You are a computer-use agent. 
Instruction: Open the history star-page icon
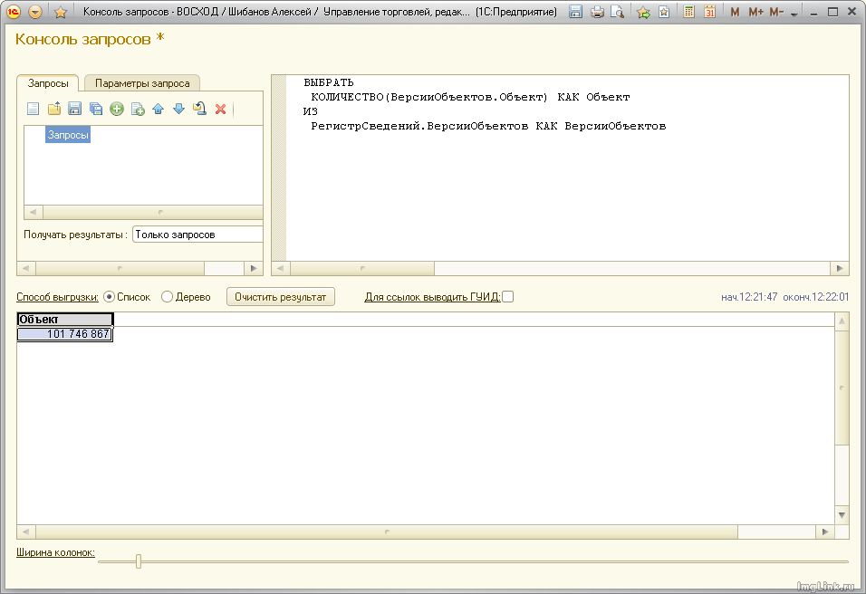664,12
